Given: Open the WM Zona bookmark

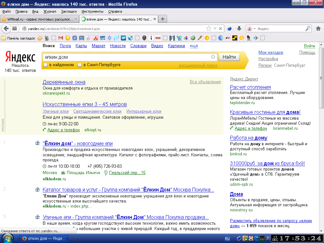Looking at the screenshot, I should [103, 38].
